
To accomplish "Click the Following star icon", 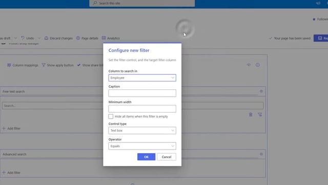I will (314, 20).
